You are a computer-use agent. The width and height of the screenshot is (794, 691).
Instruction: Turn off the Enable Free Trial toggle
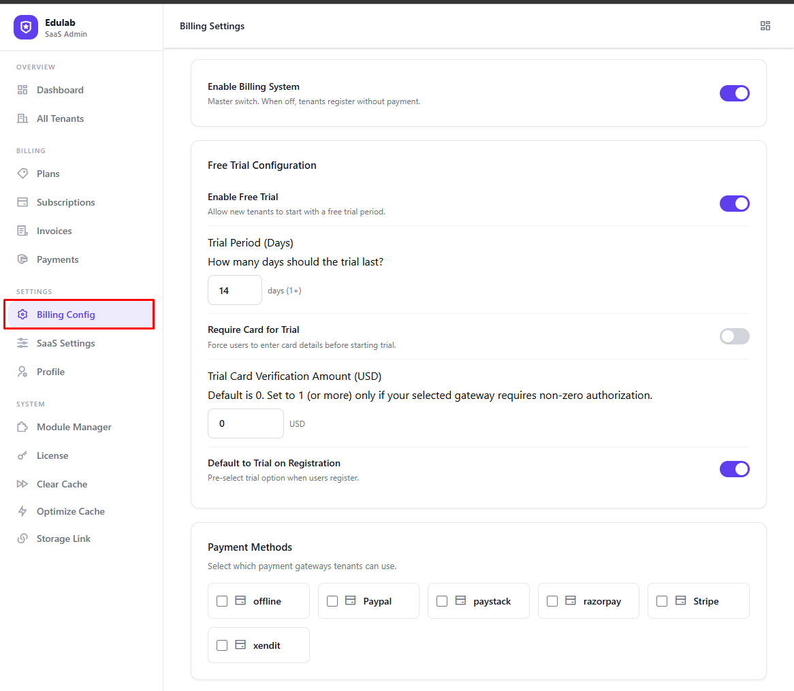735,203
